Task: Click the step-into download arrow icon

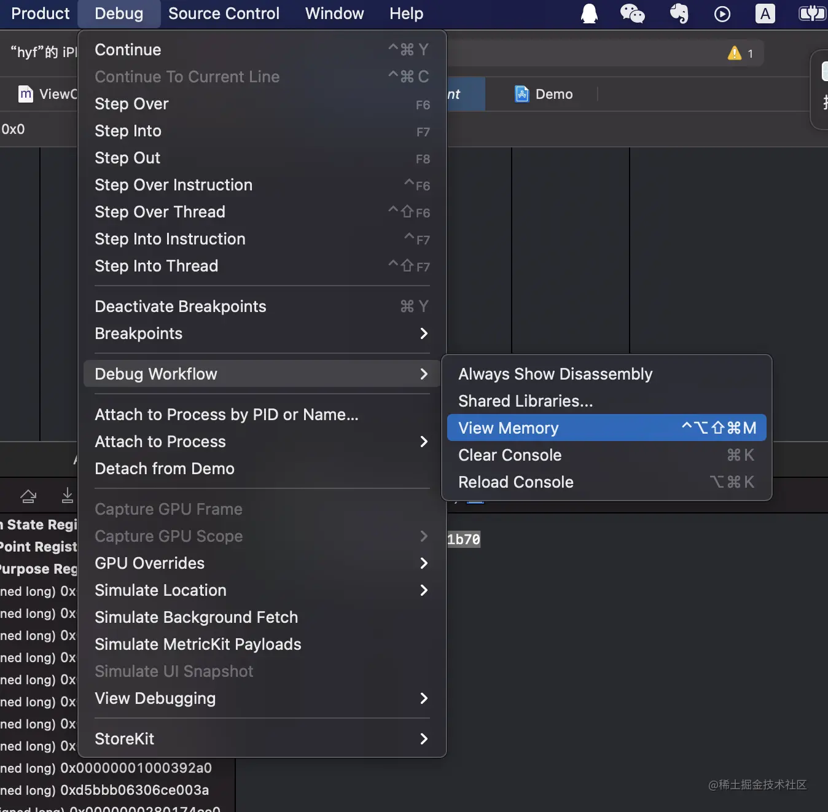Action: (x=68, y=495)
